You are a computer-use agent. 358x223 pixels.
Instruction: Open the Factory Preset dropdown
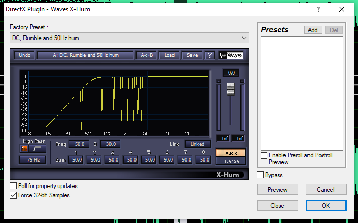click(129, 38)
